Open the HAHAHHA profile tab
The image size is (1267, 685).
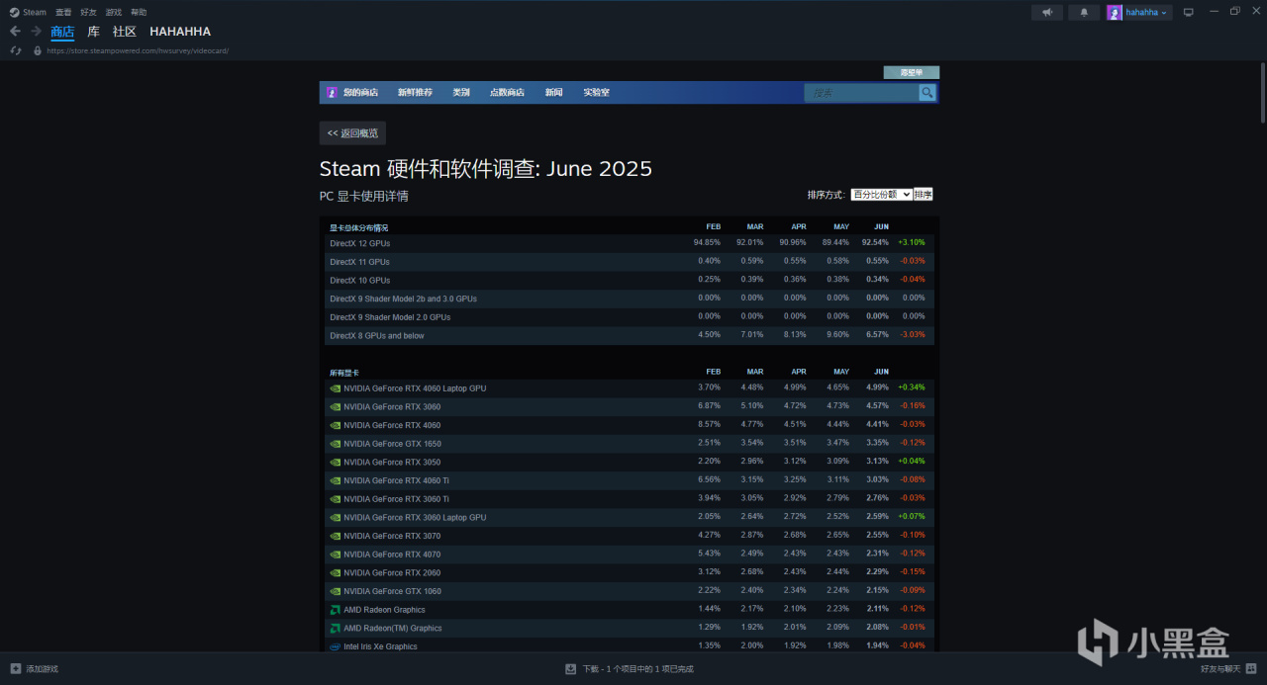point(180,32)
